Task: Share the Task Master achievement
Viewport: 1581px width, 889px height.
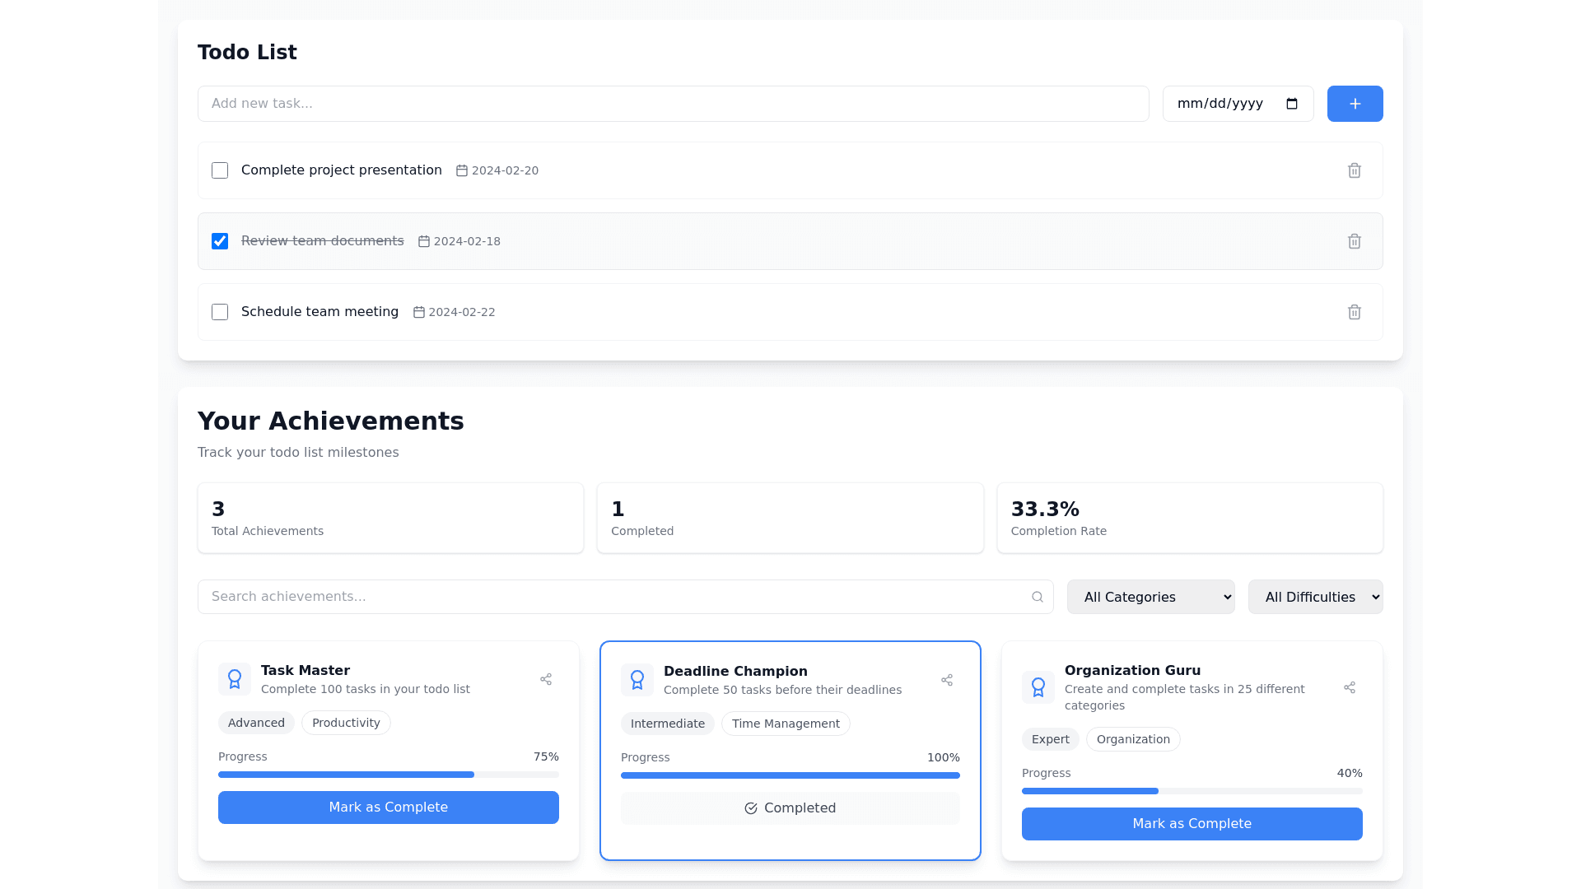Action: point(545,679)
